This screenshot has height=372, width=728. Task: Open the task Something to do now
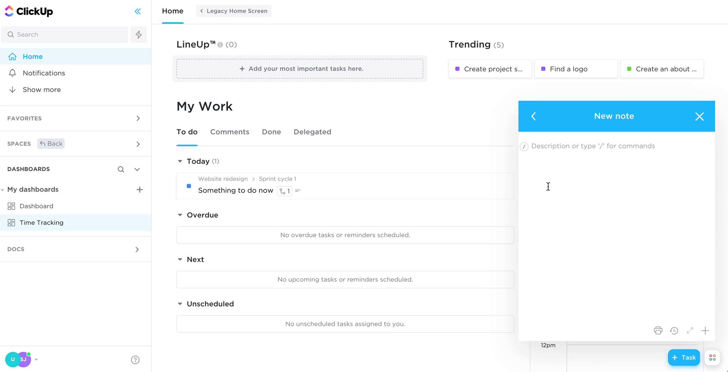click(236, 191)
